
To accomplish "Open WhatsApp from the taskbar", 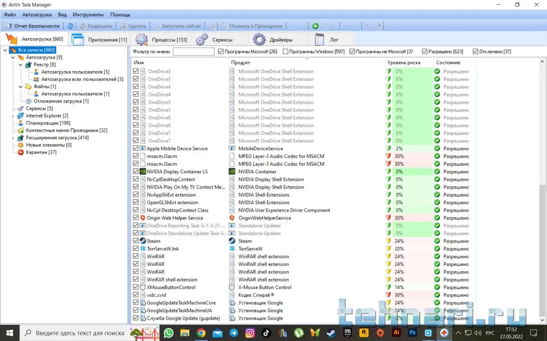I will [168, 332].
